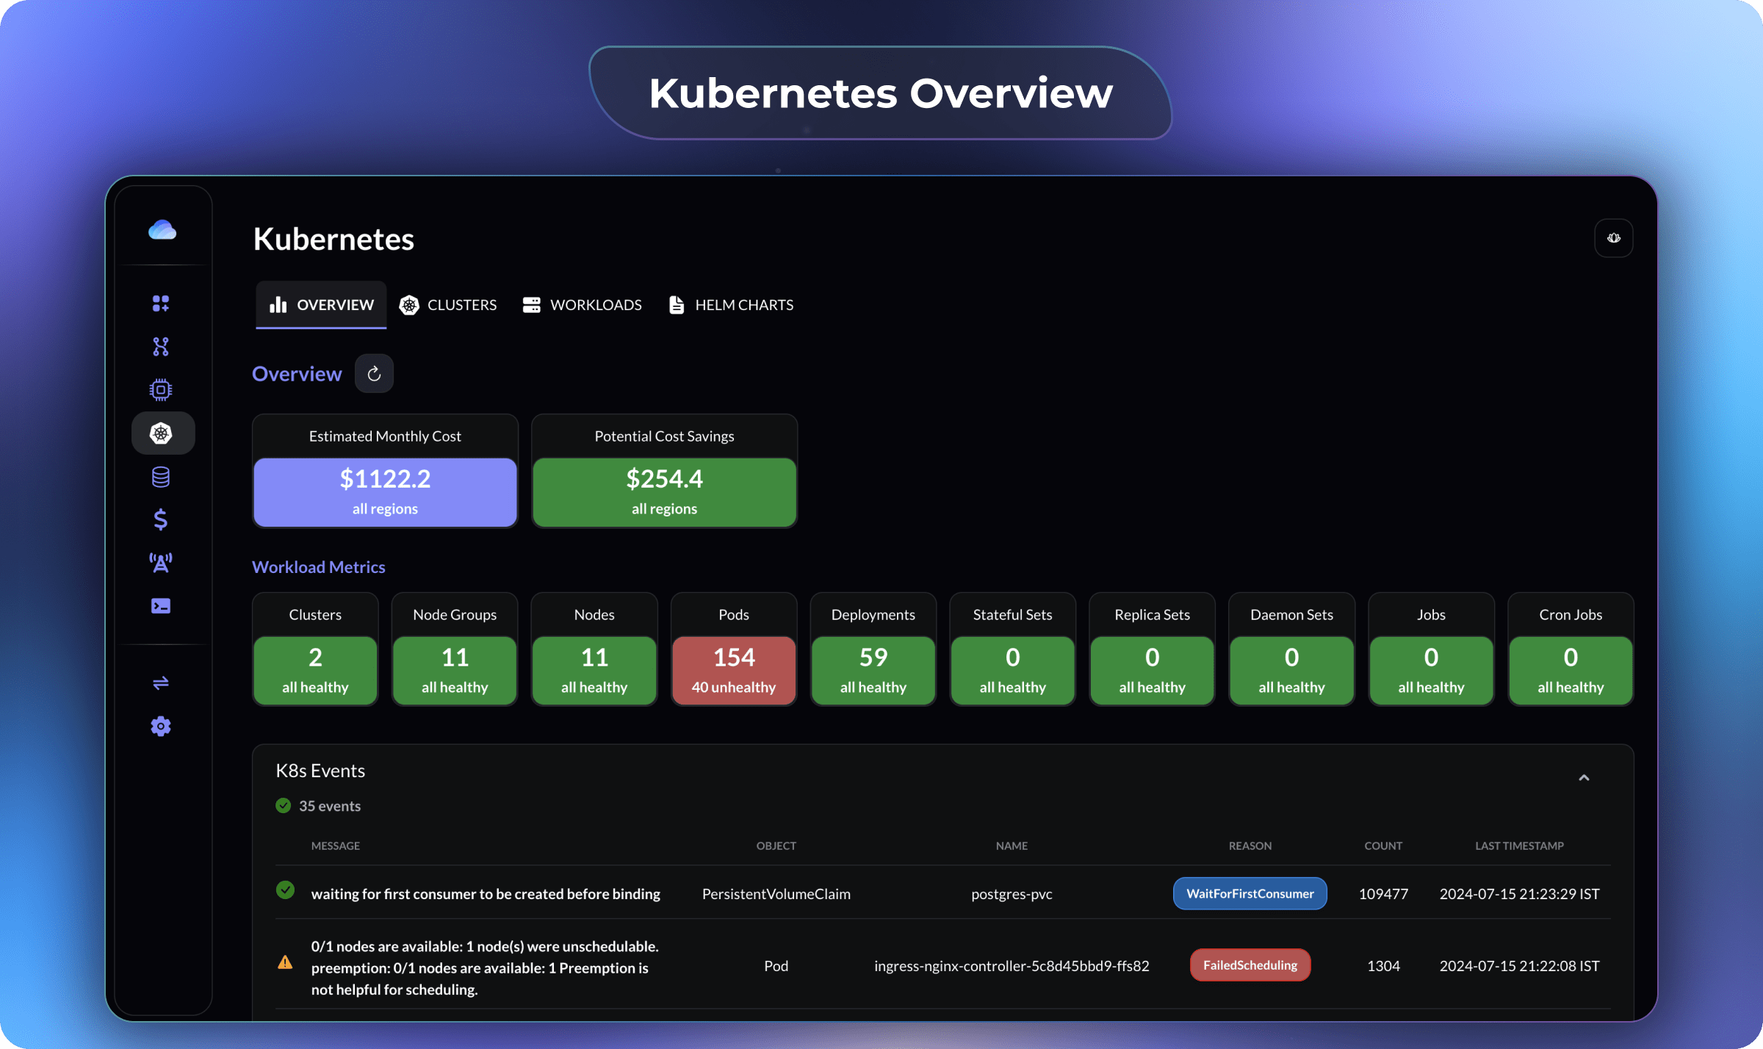
Task: Click the WaitForFirstConsumer reason badge
Action: point(1250,893)
